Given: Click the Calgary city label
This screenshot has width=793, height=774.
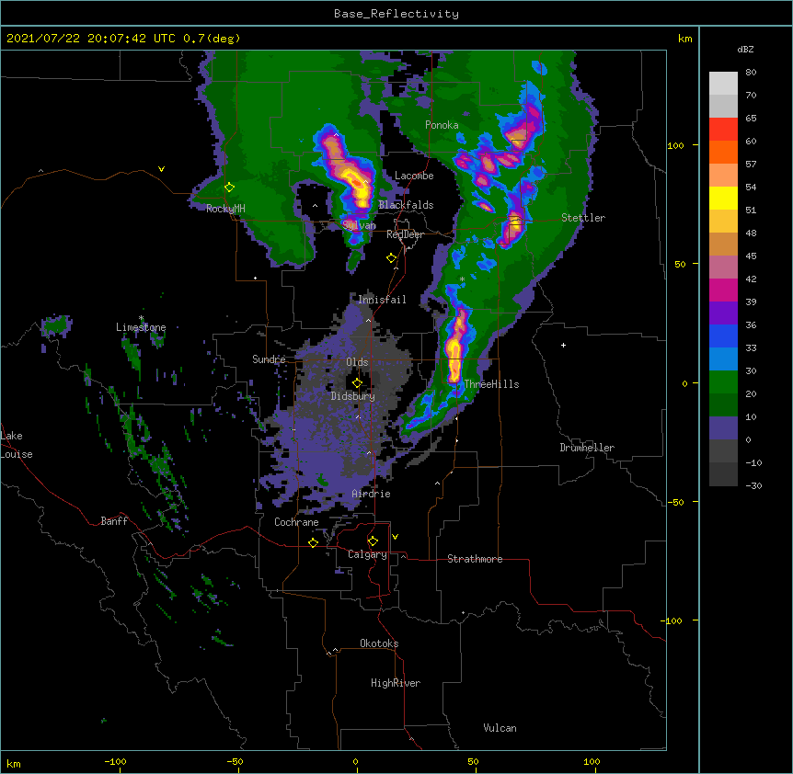Looking at the screenshot, I should coord(367,554).
